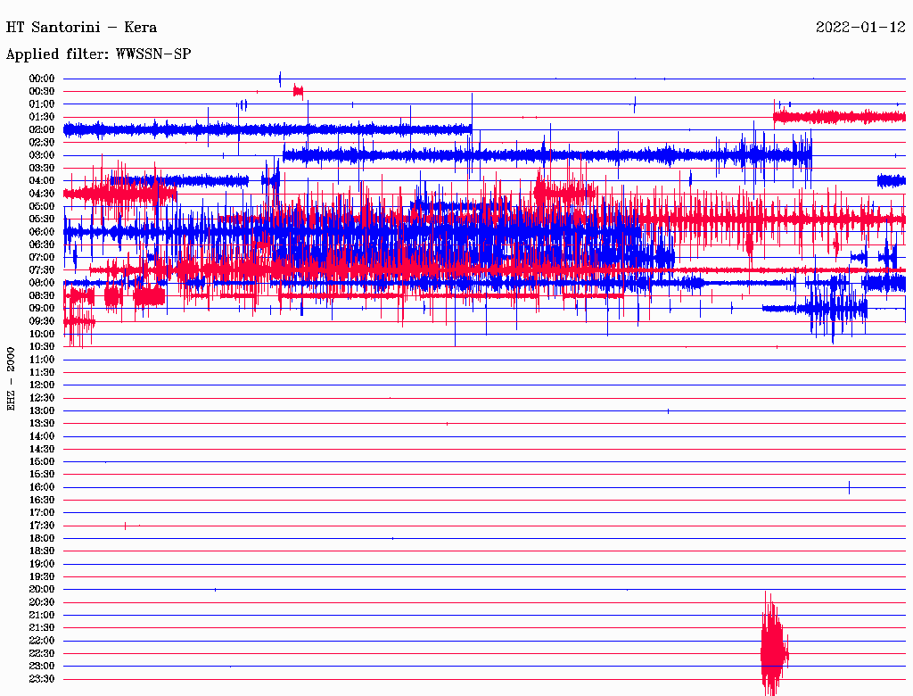Select the 20:00 time label
This screenshot has width=913, height=696.
point(42,589)
